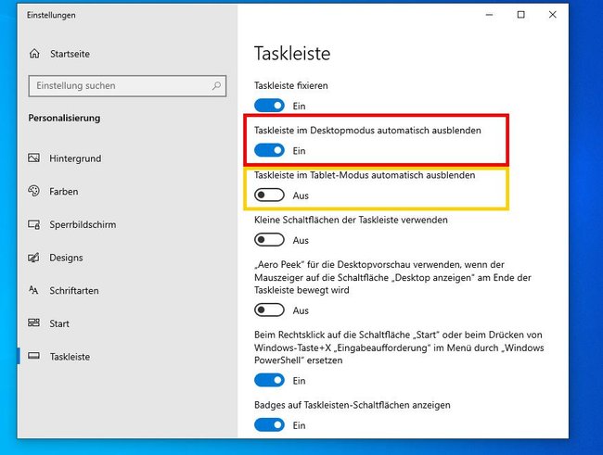603x455 pixels.
Task: Click the 'Taskleiste fixieren' label
Action: pos(291,85)
